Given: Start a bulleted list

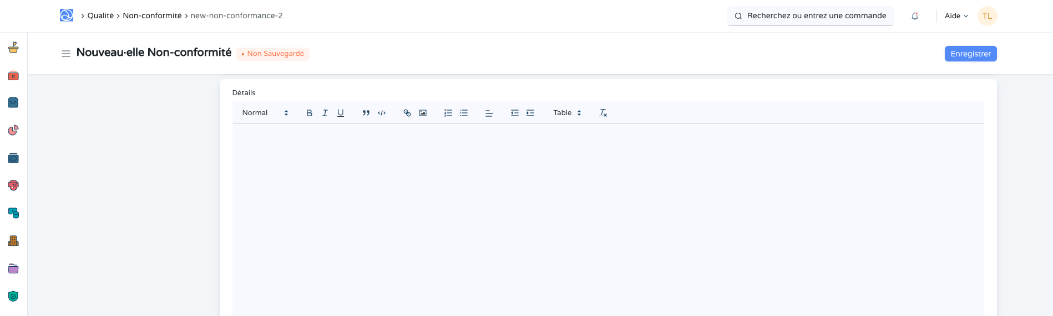Looking at the screenshot, I should tap(464, 113).
